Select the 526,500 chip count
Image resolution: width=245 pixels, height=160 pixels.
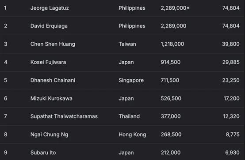(171, 98)
